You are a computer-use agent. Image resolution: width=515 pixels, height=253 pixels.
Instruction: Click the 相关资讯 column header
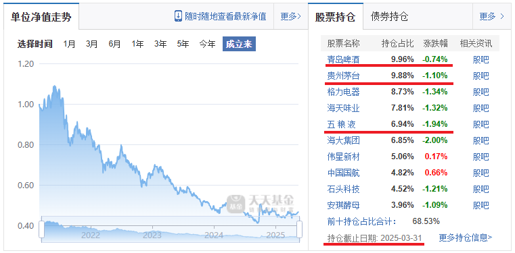tap(476, 44)
